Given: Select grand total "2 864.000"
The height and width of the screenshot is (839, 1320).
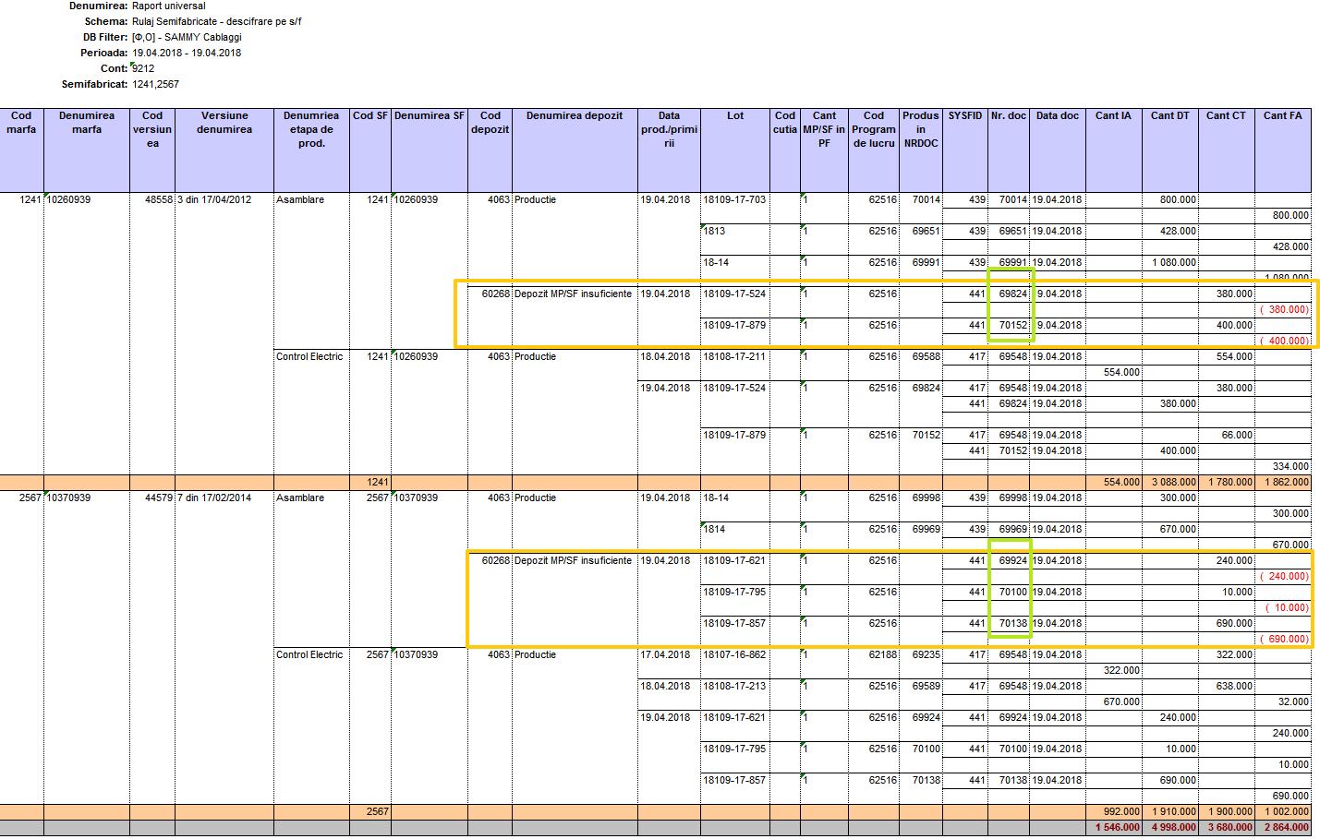Looking at the screenshot, I should click(x=1284, y=827).
